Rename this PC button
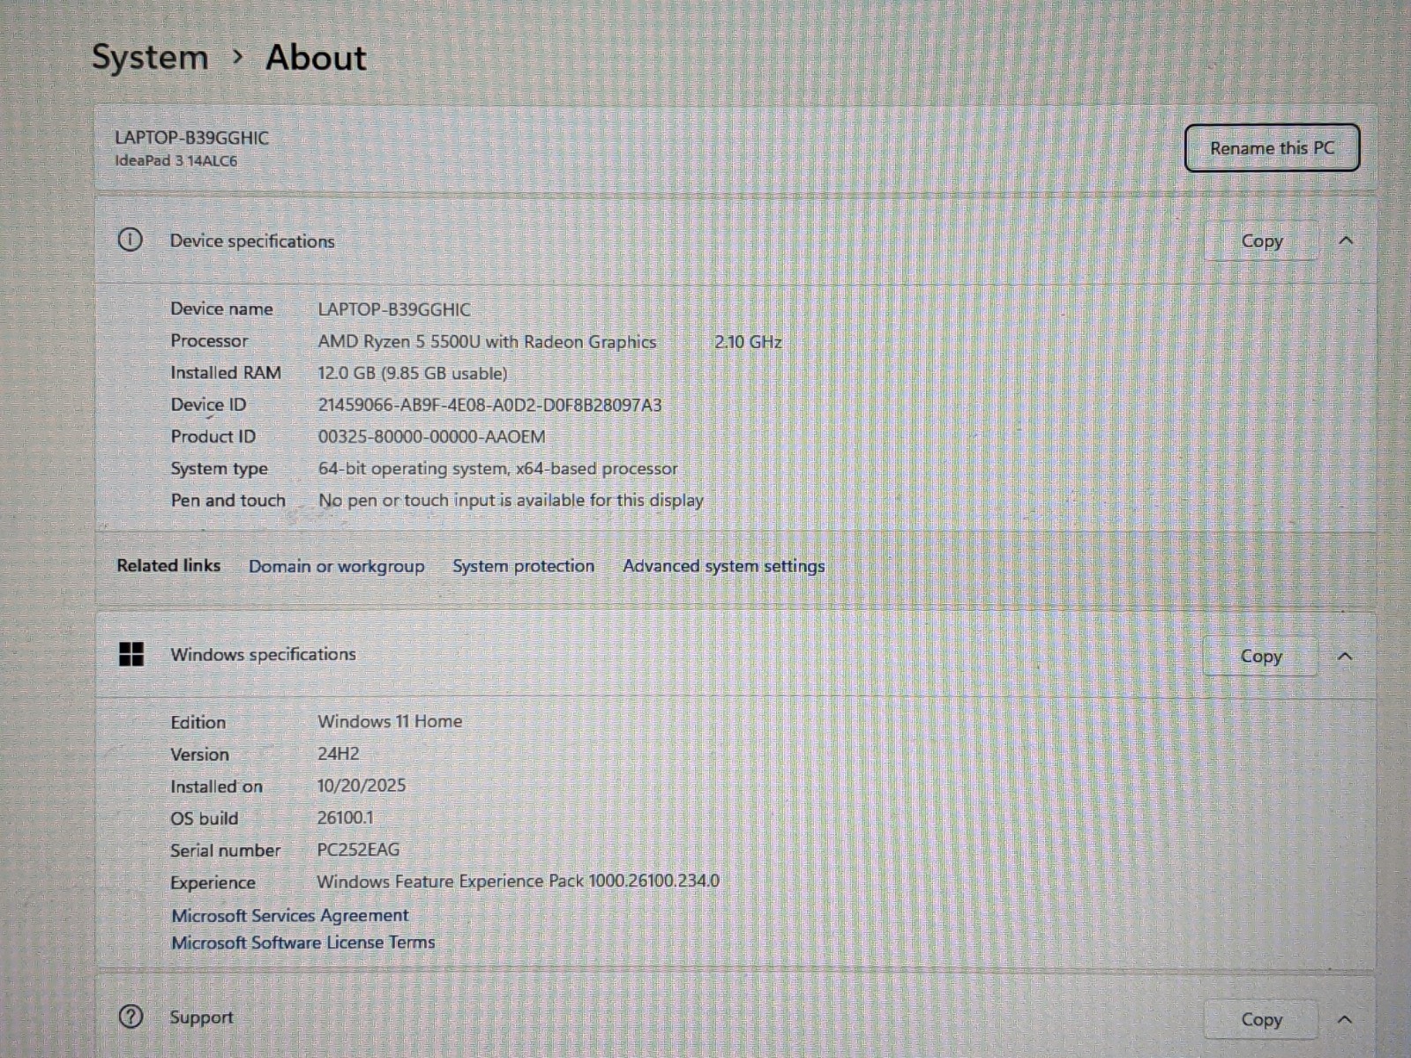 pyautogui.click(x=1272, y=148)
